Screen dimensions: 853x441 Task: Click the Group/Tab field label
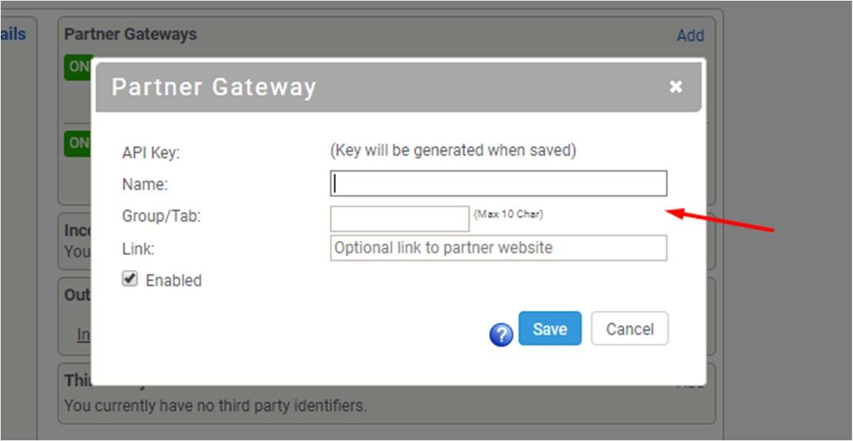161,216
